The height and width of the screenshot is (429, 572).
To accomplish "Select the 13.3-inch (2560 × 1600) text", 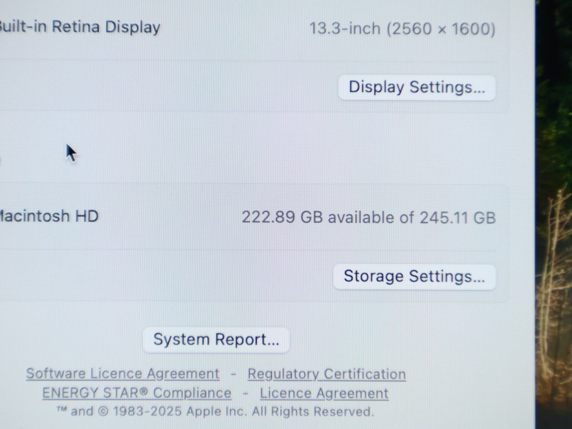I will (402, 29).
